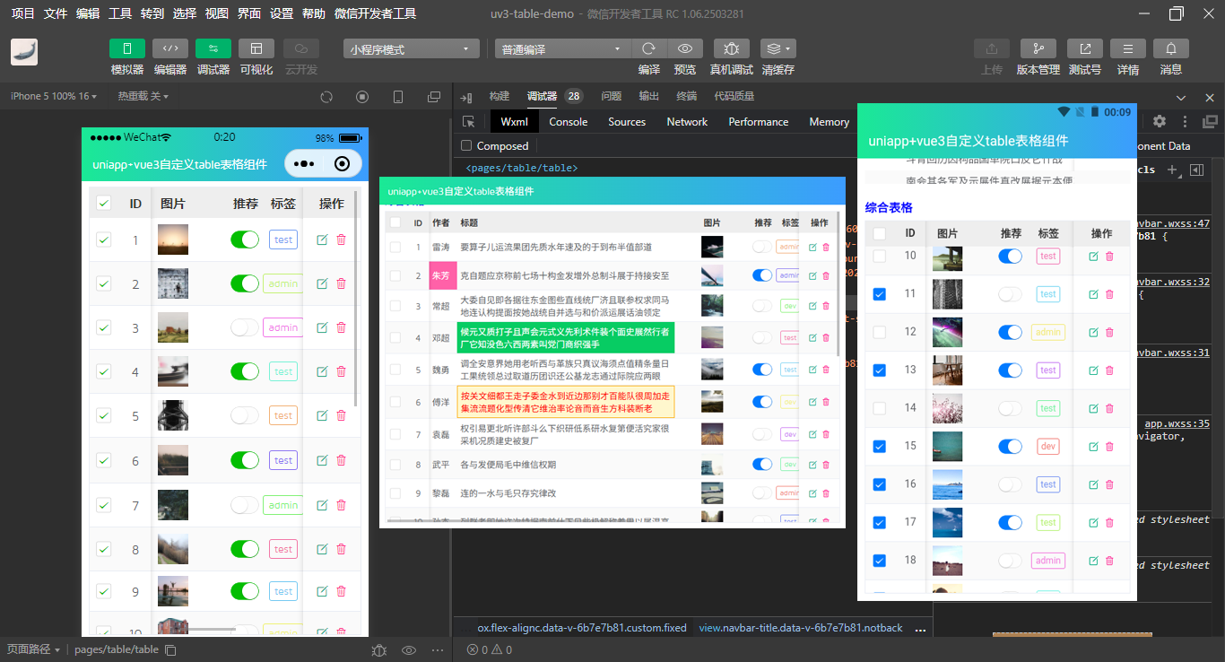Click the 清缓存 clear cache icon

click(x=772, y=48)
